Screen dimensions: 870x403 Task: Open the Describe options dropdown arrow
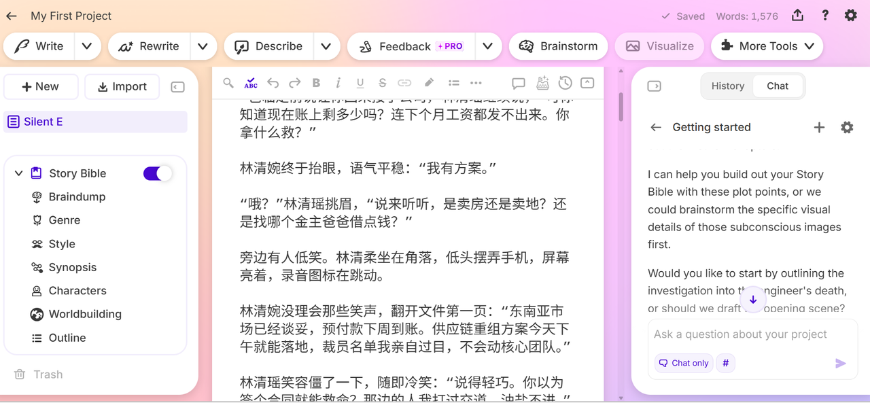click(x=326, y=46)
